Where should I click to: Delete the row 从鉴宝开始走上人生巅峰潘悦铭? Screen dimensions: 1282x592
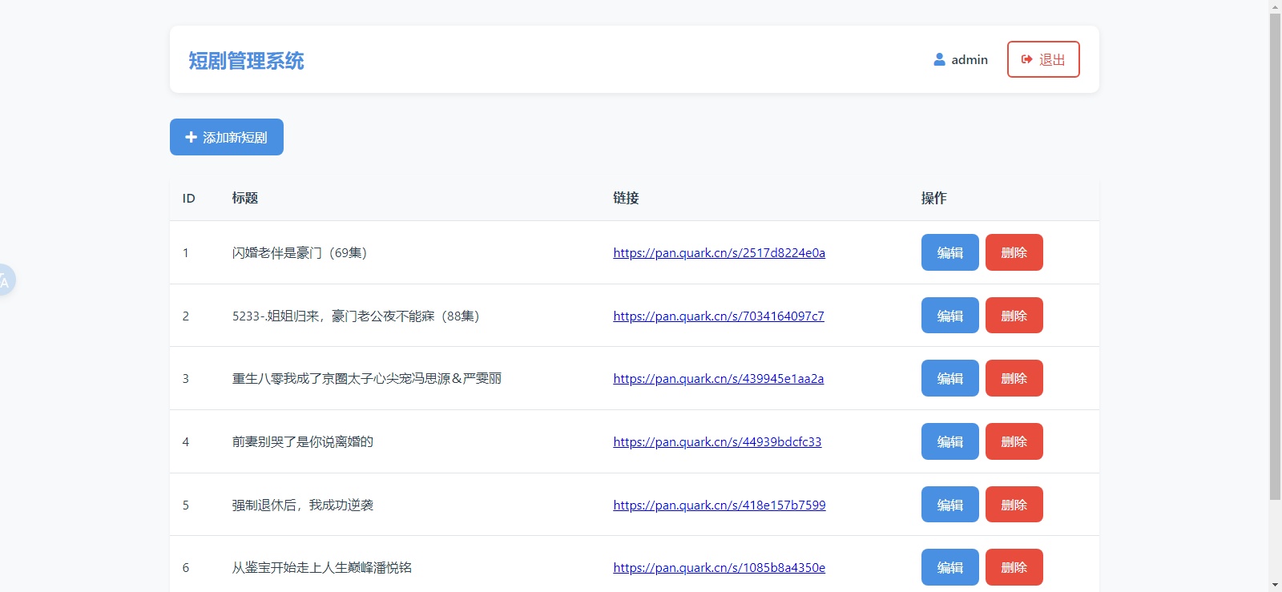1014,567
